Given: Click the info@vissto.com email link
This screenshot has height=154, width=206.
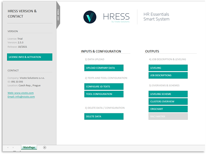Looking at the screenshot, I should coord(21,97).
